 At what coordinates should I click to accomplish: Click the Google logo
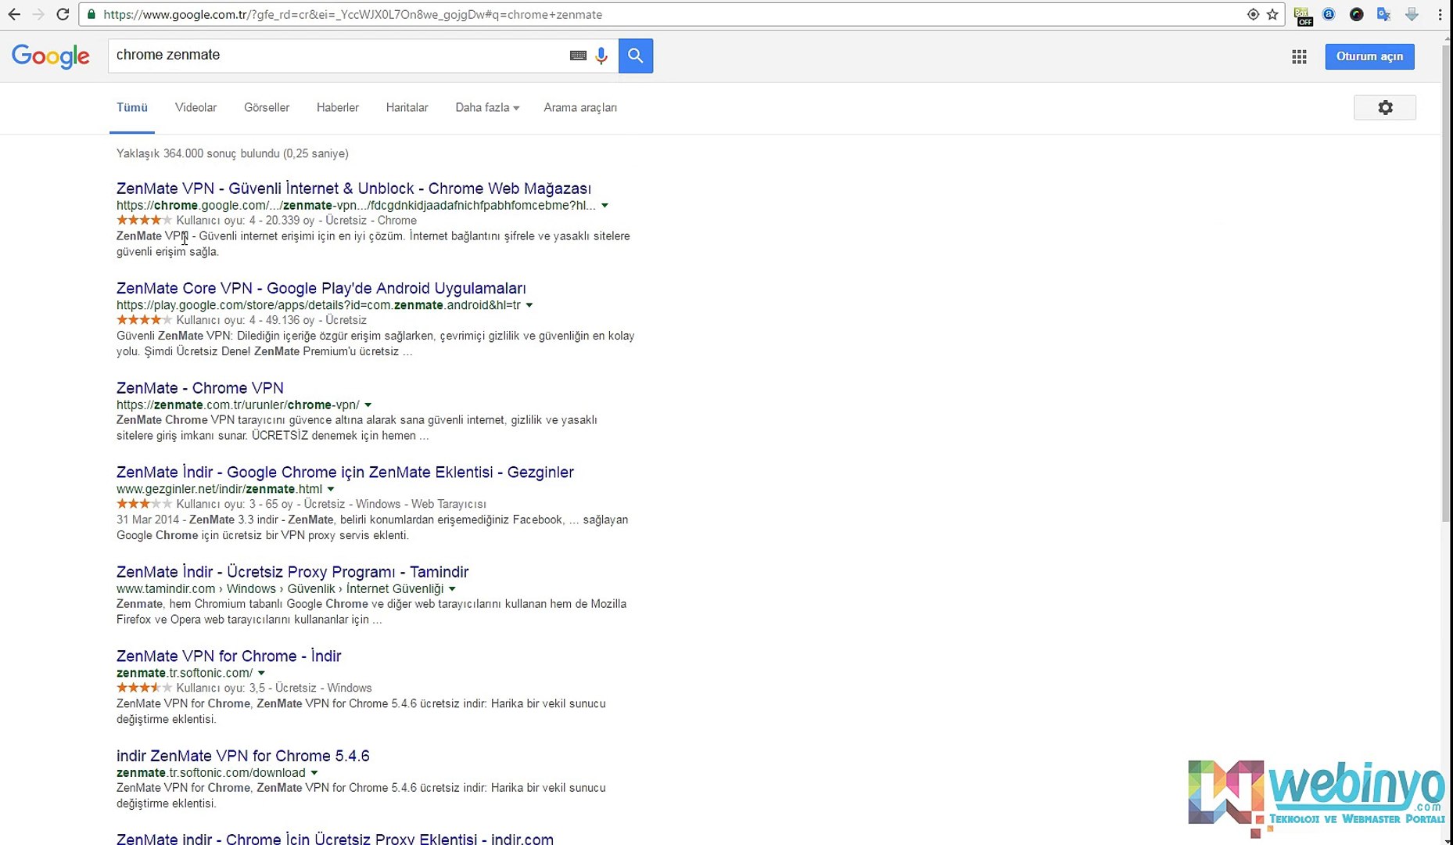tap(51, 56)
